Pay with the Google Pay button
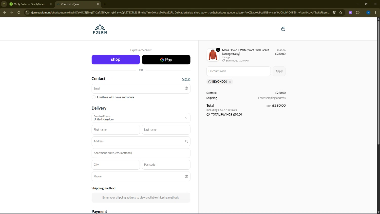 [x=166, y=60]
